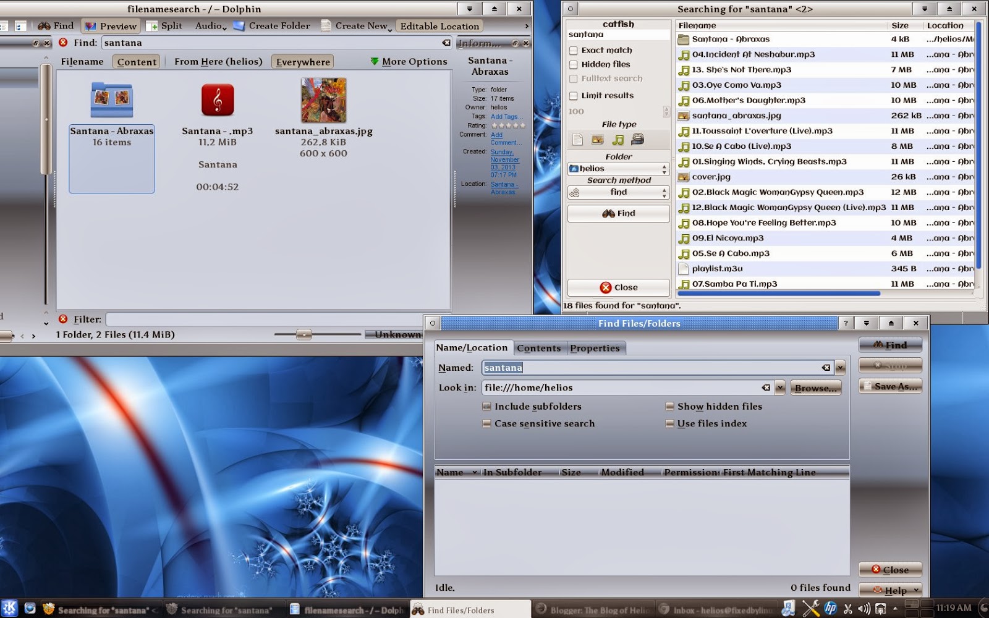Enable Case sensitive search in Find Files/Folders
The height and width of the screenshot is (618, 989).
(487, 423)
